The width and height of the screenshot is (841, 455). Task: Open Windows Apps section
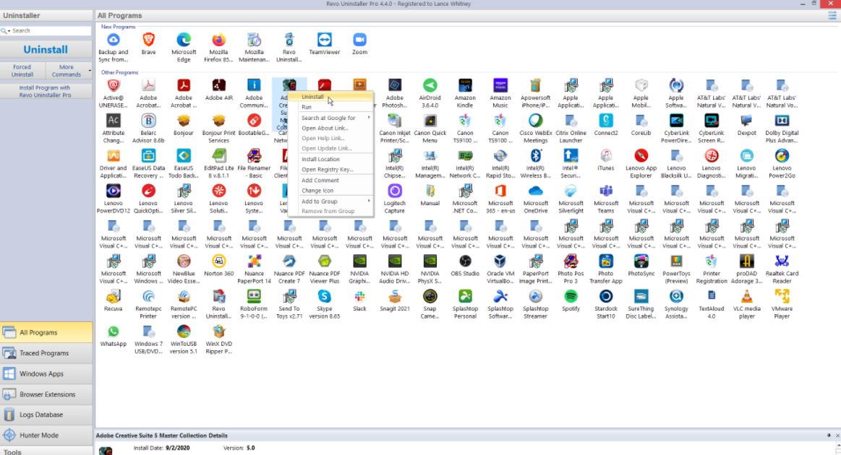46,373
